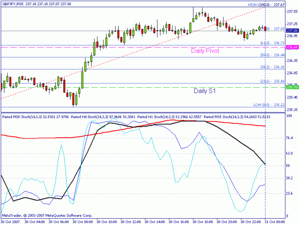Click 235.15 on the price axis

pos(292,110)
